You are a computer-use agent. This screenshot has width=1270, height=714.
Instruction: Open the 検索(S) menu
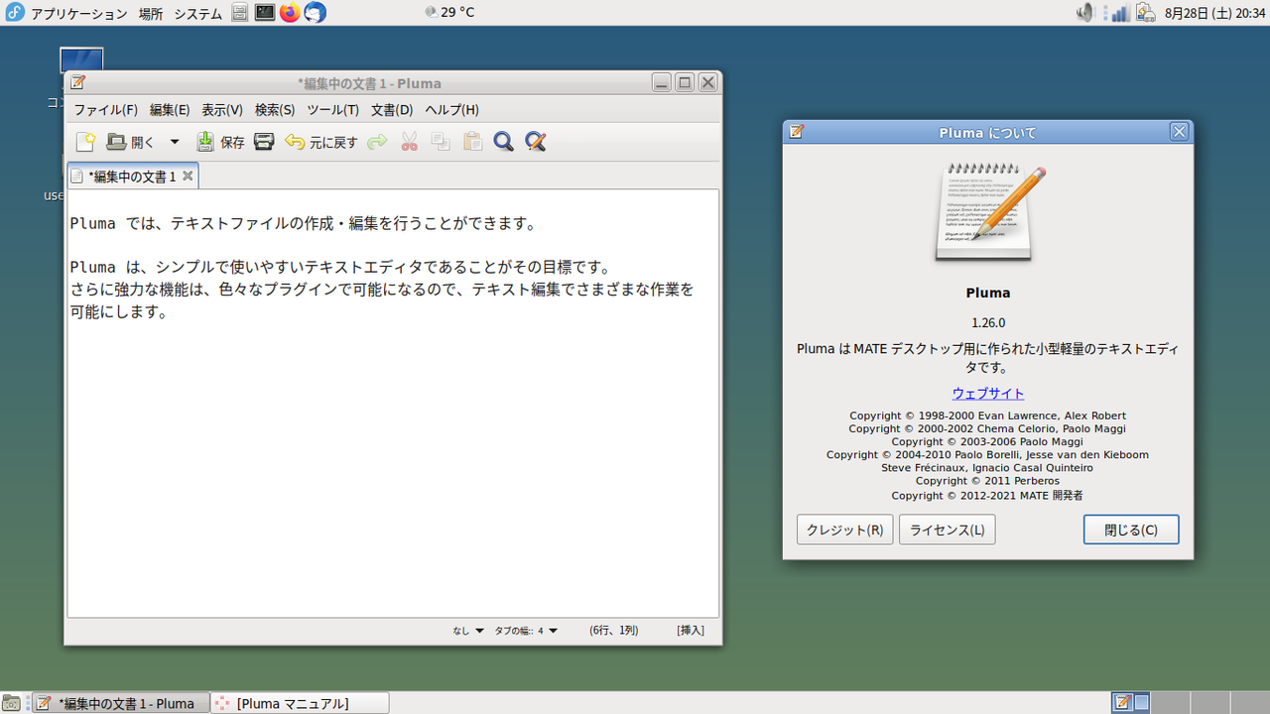pyautogui.click(x=275, y=110)
